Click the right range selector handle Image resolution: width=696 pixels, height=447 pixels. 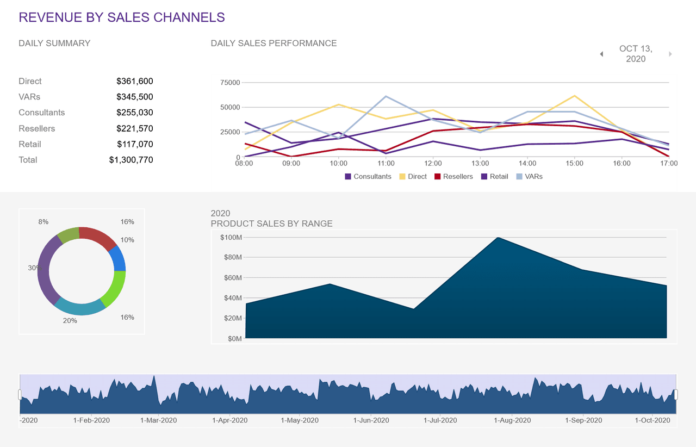(676, 394)
